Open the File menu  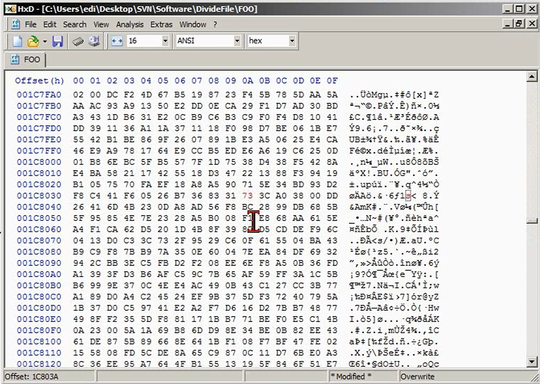tap(31, 24)
